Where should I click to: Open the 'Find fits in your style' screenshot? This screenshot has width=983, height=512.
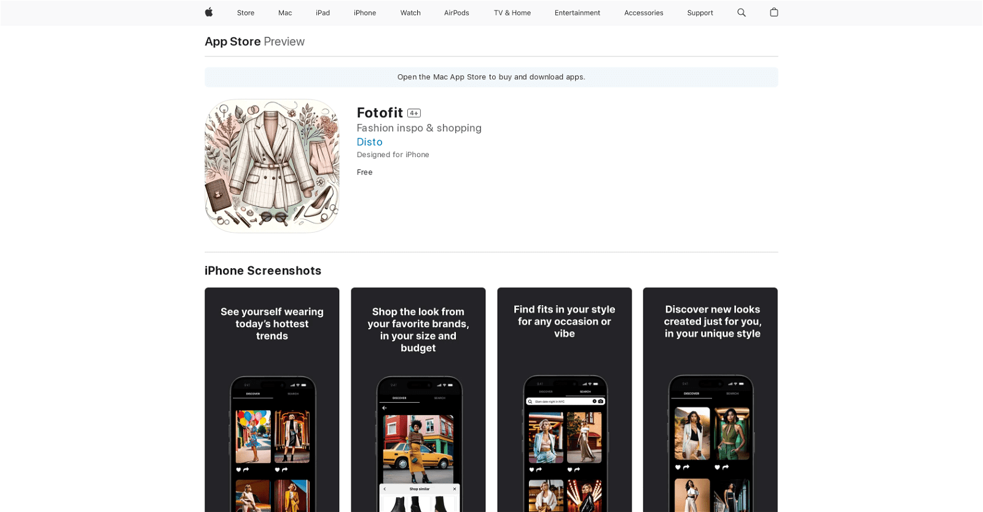pyautogui.click(x=565, y=399)
